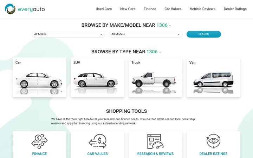Click the Finance coins and arrows icon
Screen dimensions: 253x158
pos(39,141)
